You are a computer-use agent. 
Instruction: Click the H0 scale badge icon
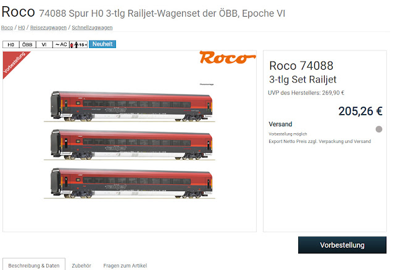pos(11,44)
